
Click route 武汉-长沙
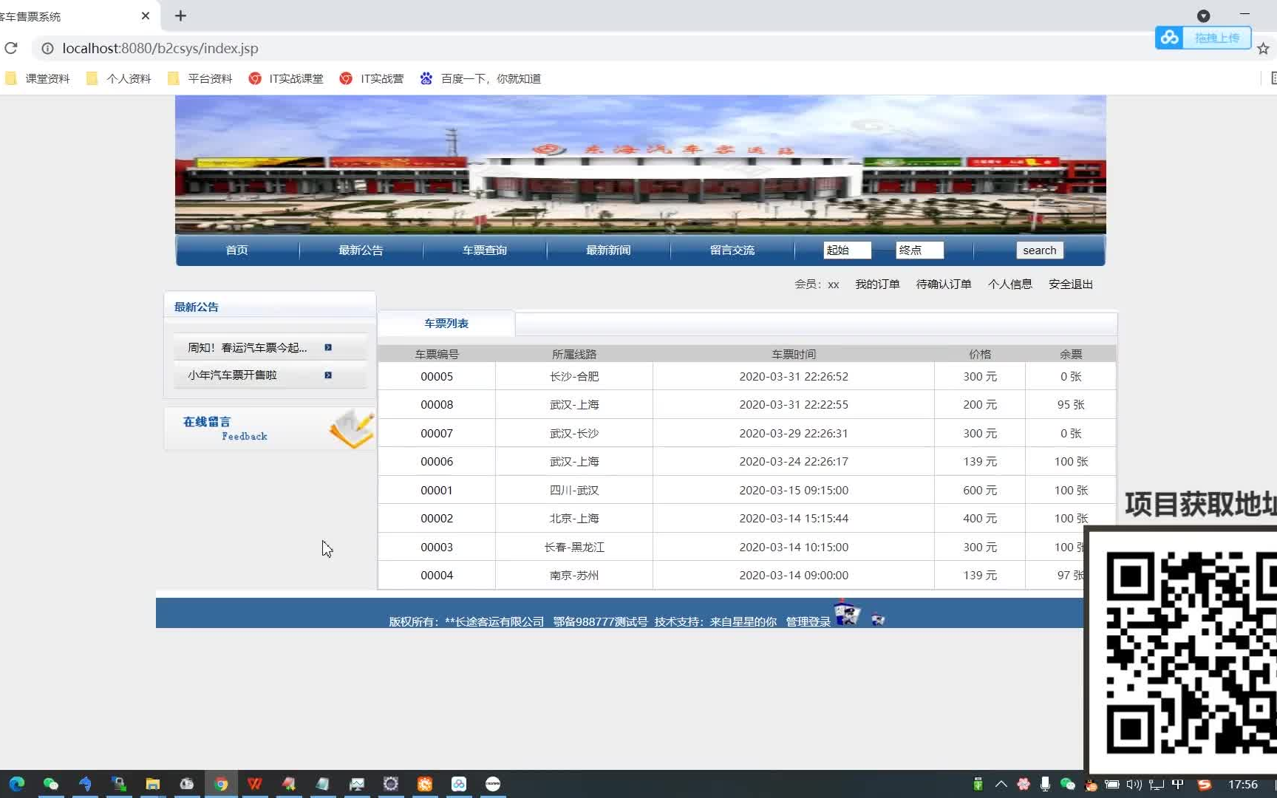574,434
